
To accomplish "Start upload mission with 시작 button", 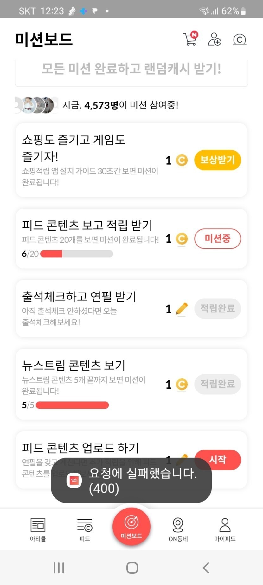I will tap(217, 459).
